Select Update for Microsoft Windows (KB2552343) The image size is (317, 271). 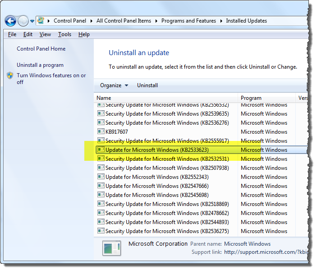click(x=157, y=177)
